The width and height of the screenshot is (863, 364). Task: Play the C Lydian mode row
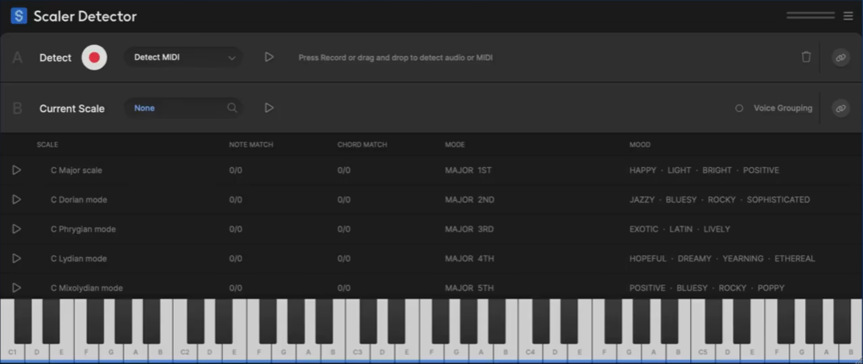point(16,258)
